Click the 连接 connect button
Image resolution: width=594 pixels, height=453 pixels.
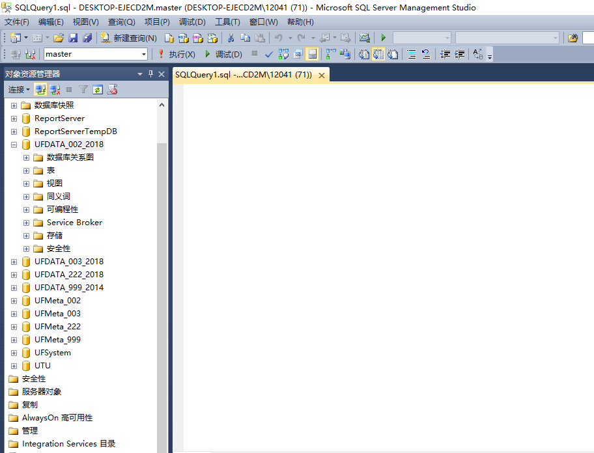click(19, 90)
